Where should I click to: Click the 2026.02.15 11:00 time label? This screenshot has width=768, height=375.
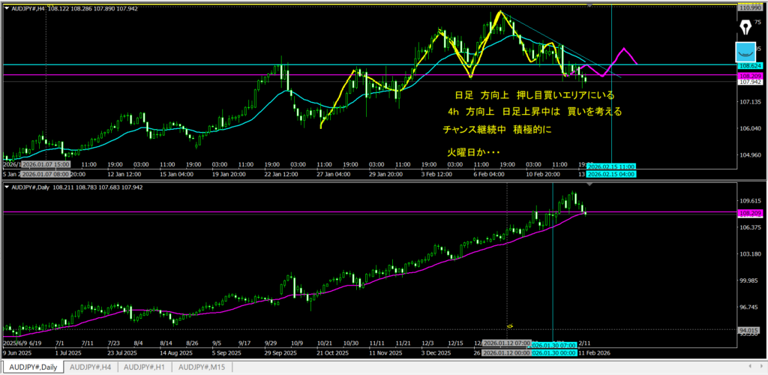[611, 166]
